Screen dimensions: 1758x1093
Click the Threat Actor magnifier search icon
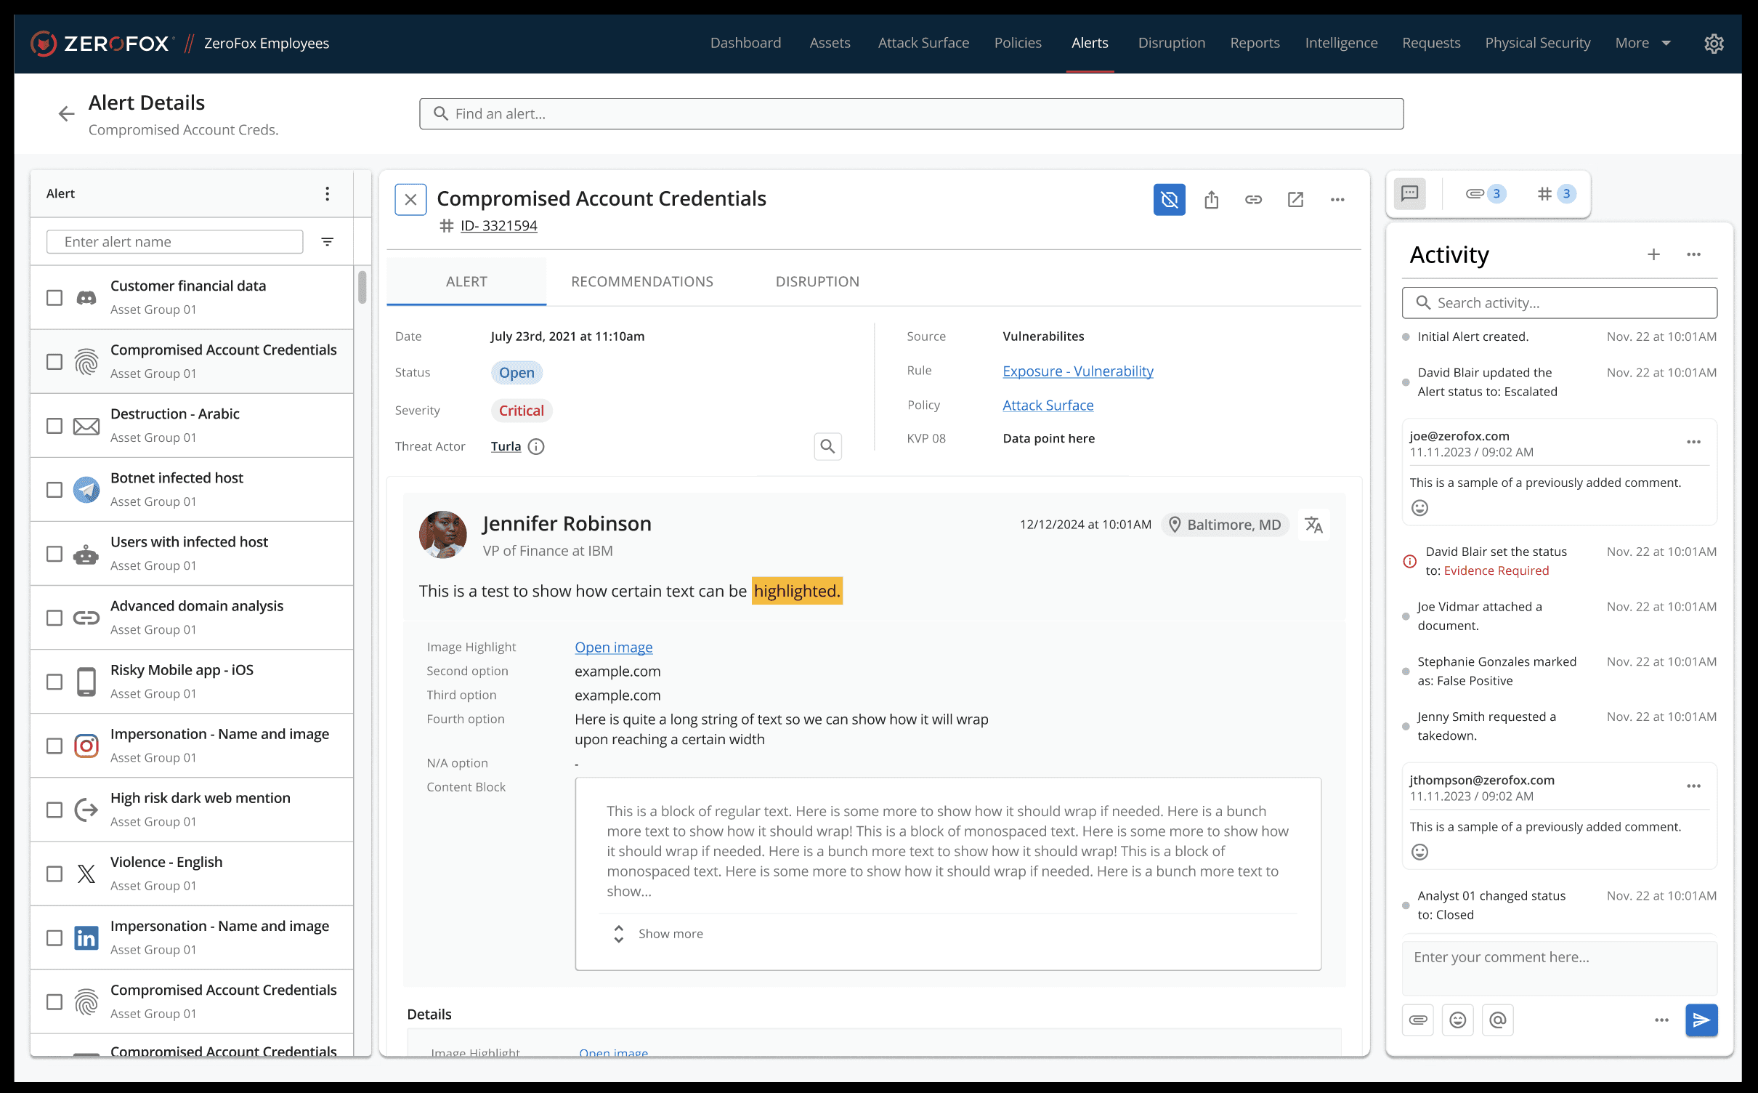[827, 445]
